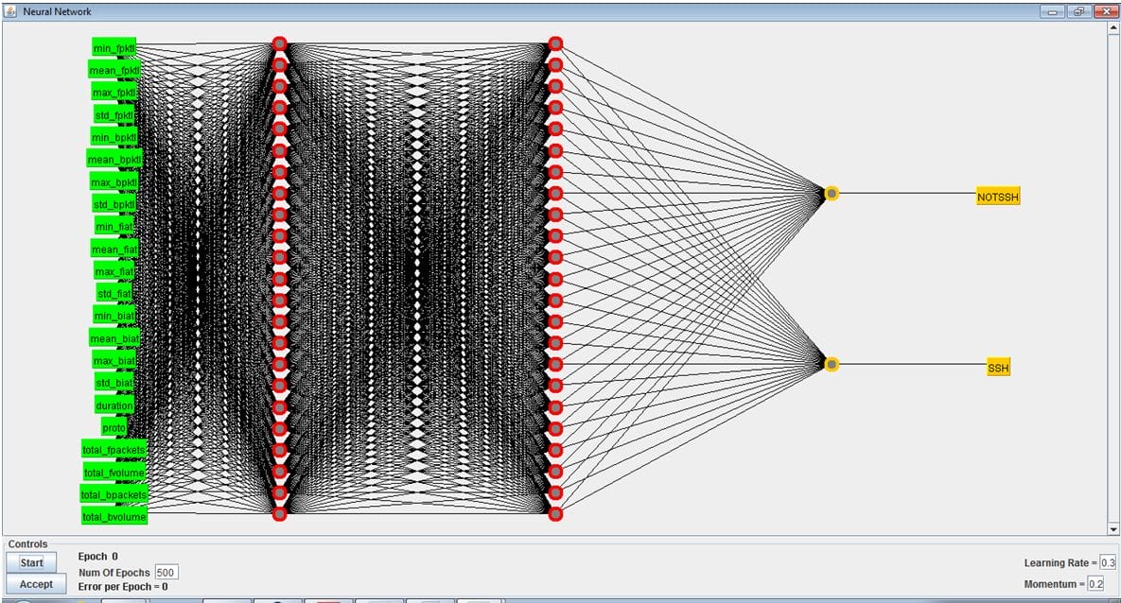Click the Accept button

coord(36,584)
